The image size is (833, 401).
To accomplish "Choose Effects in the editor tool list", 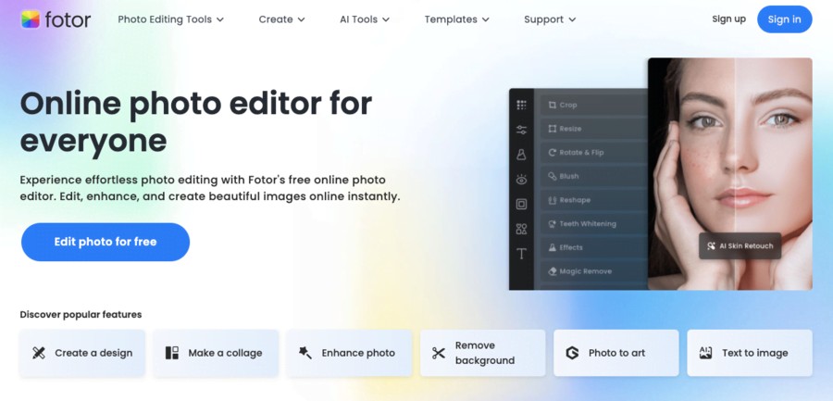I will 594,247.
